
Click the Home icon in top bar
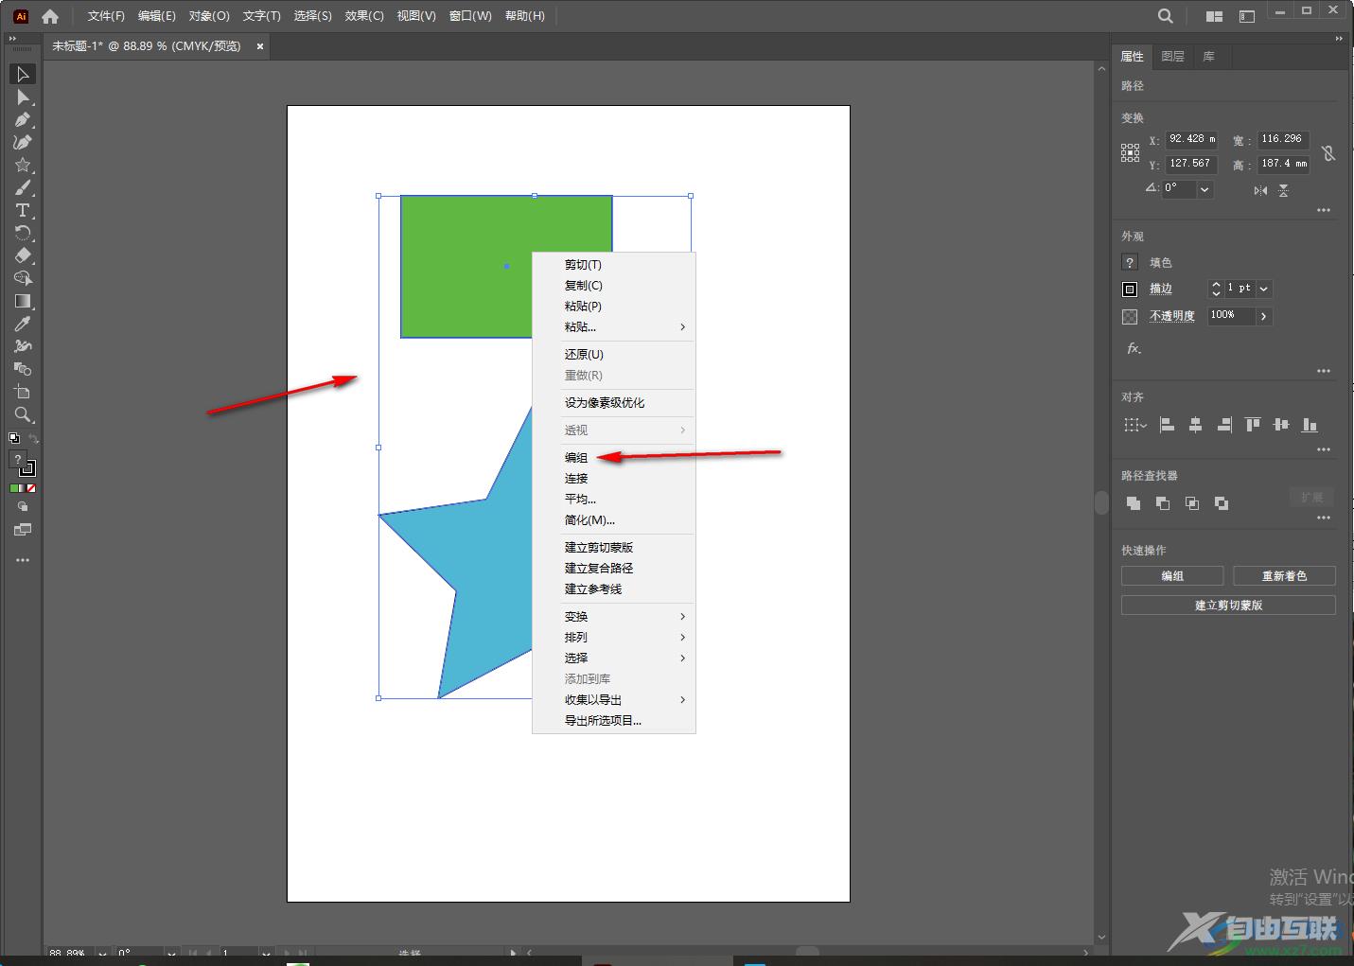click(50, 16)
